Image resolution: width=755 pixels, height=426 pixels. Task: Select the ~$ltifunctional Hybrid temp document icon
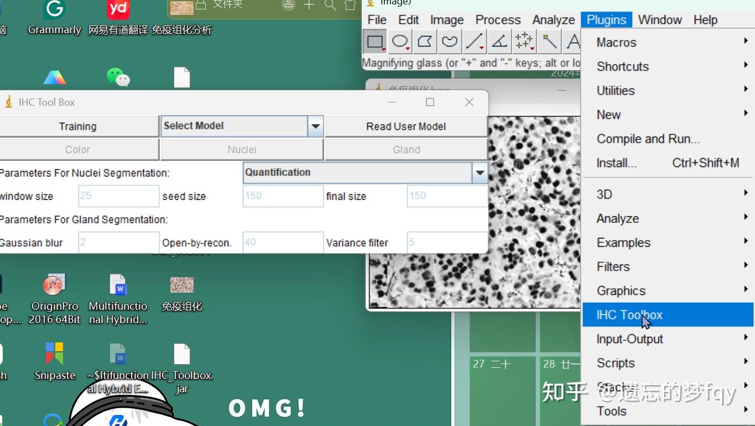118,368
